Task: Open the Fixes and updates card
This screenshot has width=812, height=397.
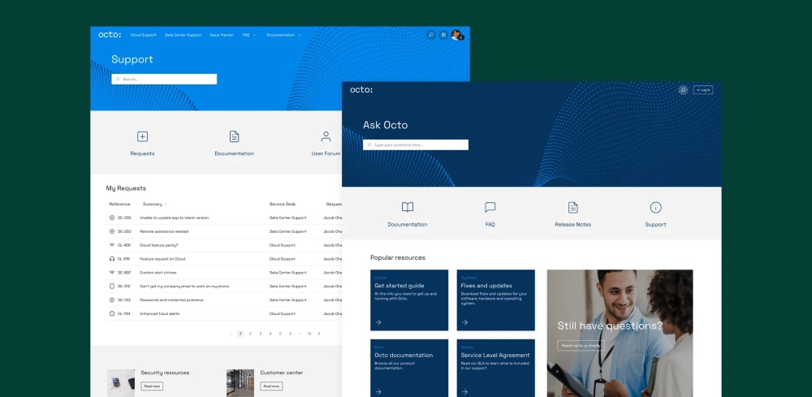Action: click(495, 300)
